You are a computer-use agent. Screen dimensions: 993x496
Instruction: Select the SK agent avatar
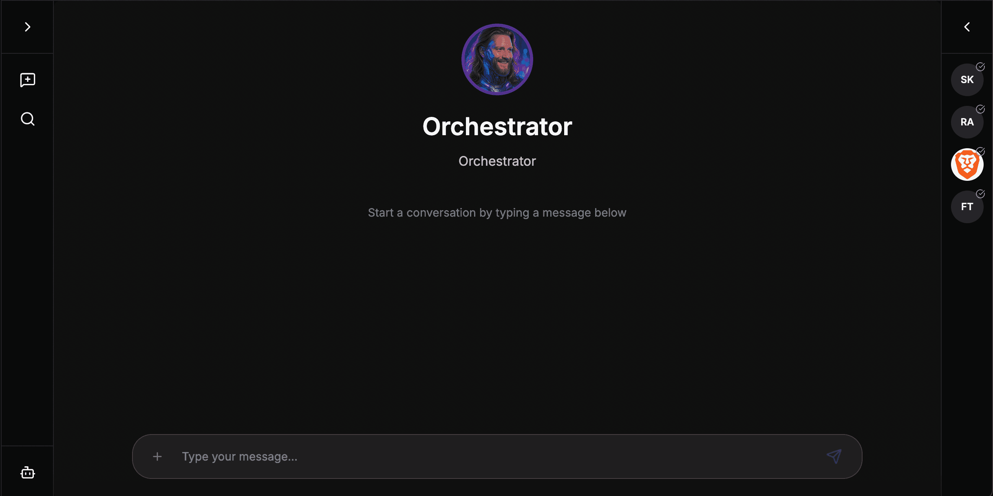coord(967,79)
